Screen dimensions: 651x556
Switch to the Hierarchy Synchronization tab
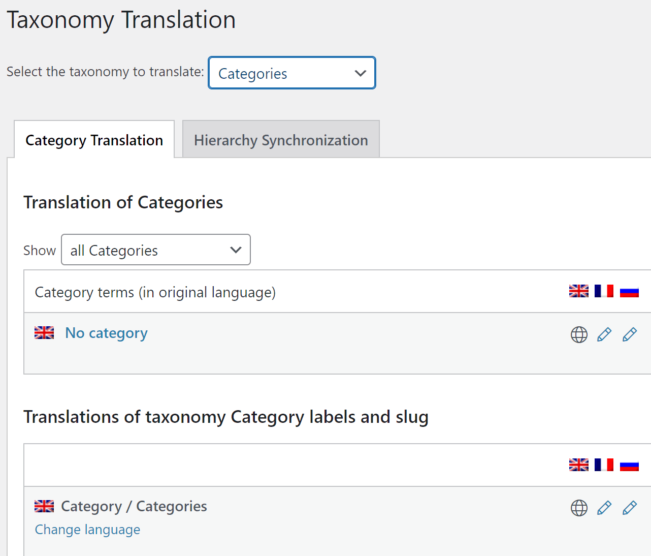(x=281, y=140)
